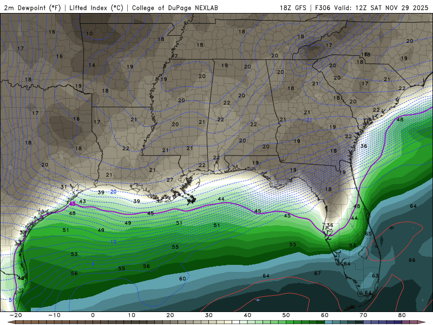Click the blue lifted index label '21' over Georgia
This screenshot has width=433, height=325.
tap(309, 120)
